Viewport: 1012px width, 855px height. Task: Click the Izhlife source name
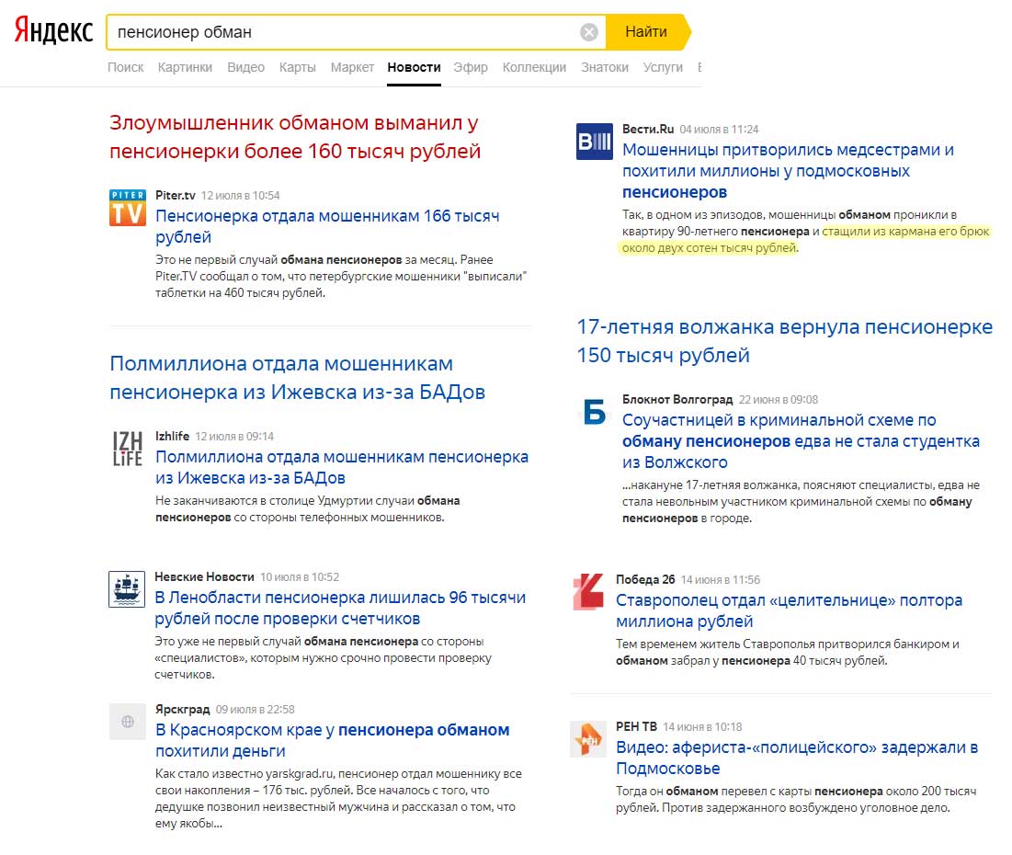point(172,436)
